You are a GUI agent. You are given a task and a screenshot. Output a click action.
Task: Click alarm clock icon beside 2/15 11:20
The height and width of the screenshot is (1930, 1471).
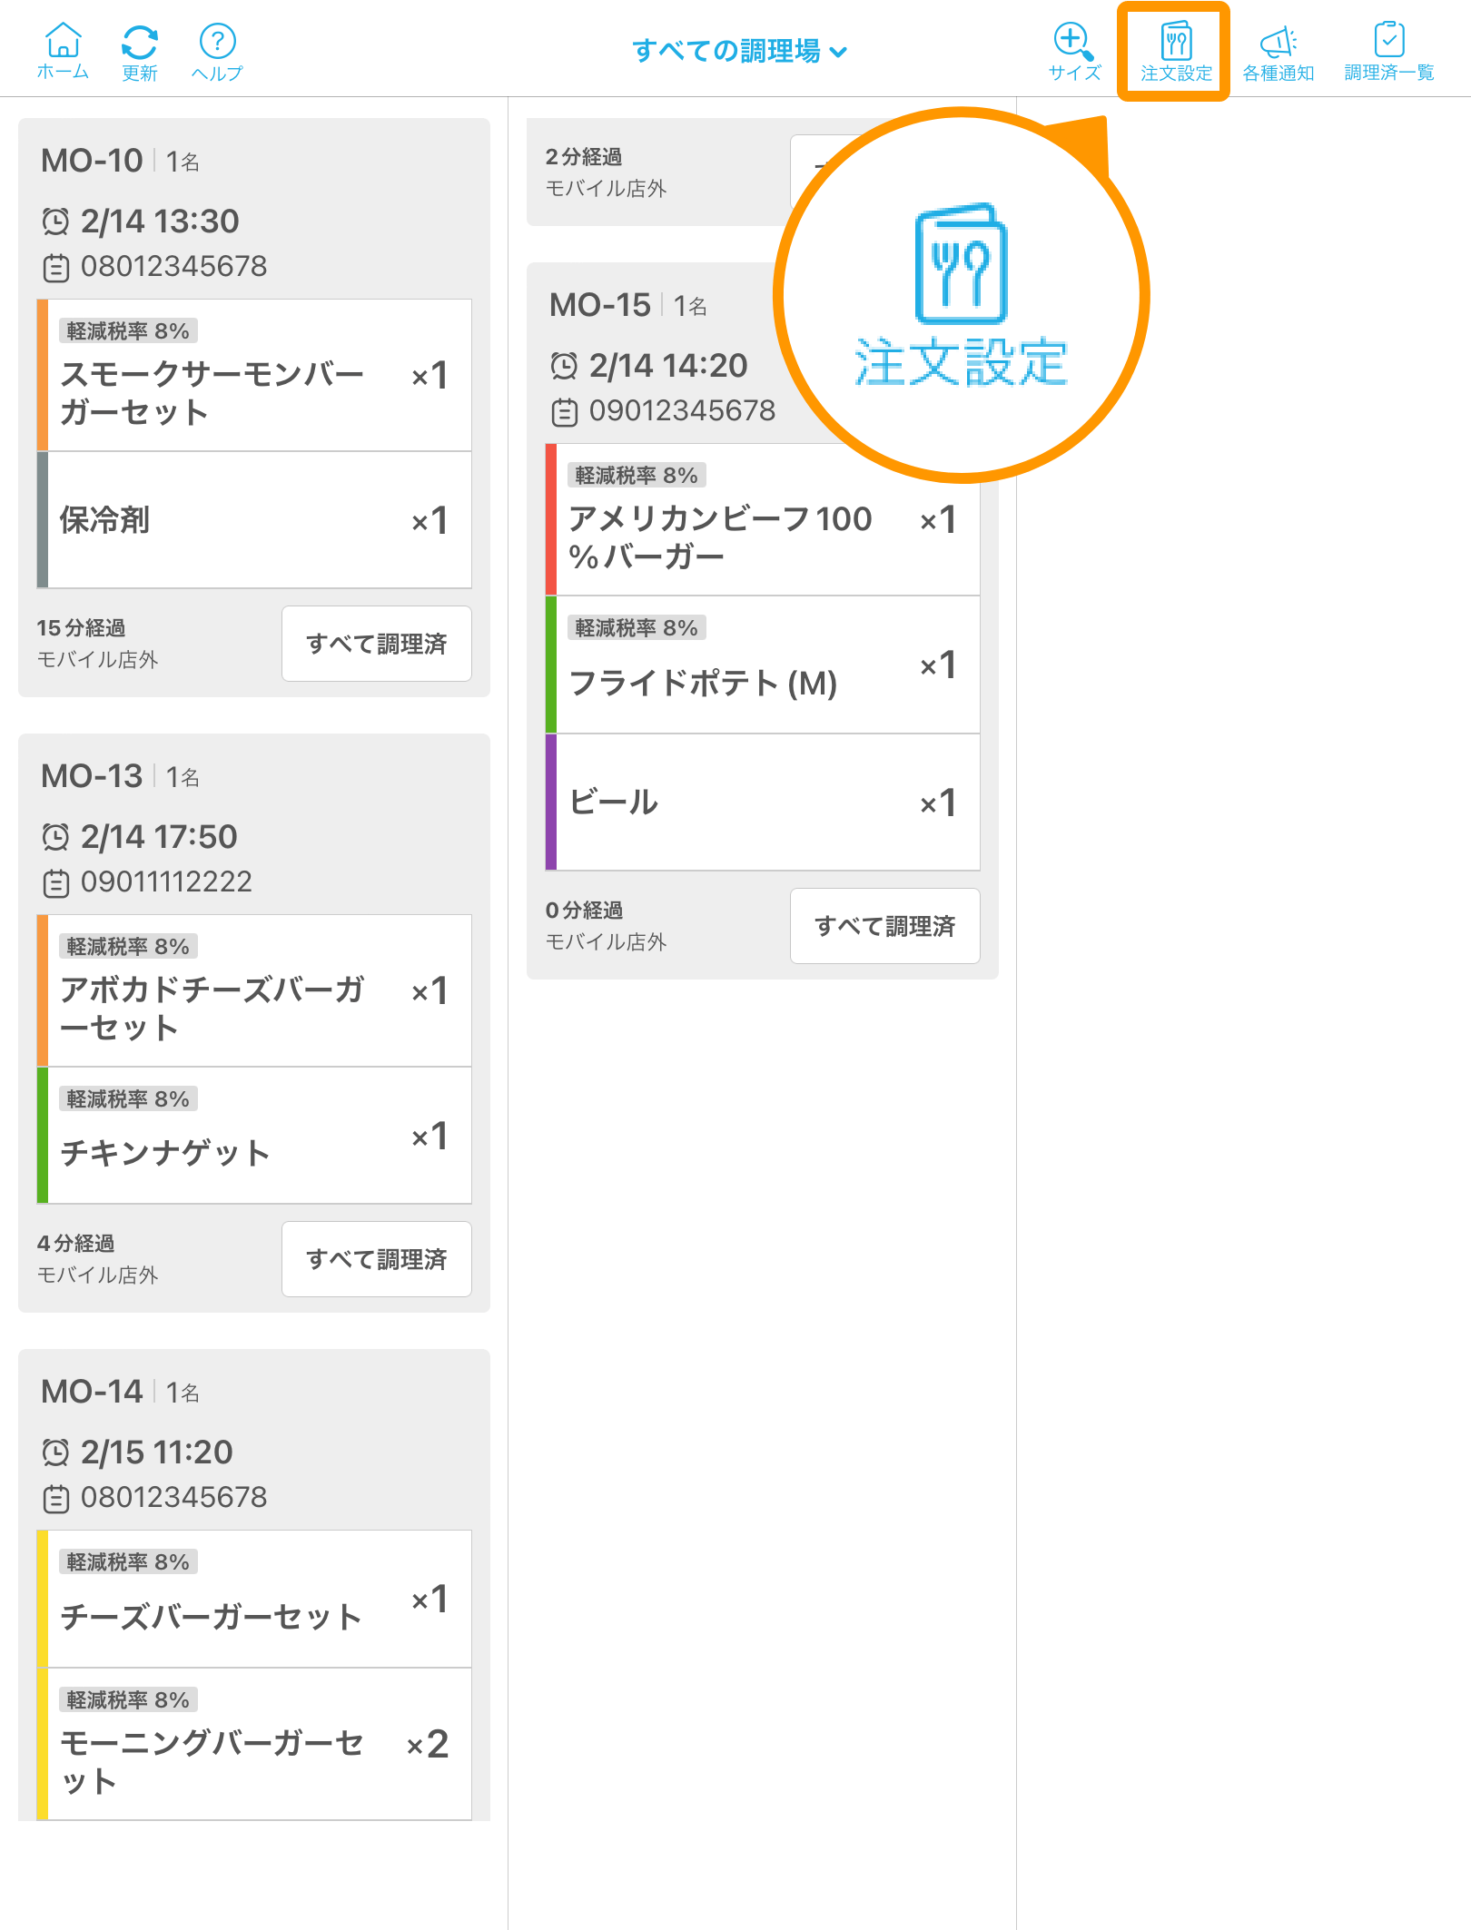click(x=55, y=1452)
